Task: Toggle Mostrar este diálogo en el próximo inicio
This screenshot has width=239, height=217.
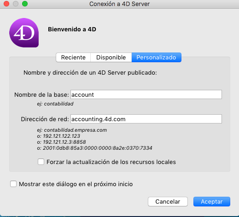Action: 13,184
